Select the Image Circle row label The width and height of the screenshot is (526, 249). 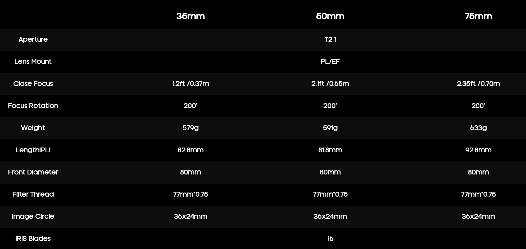point(33,216)
